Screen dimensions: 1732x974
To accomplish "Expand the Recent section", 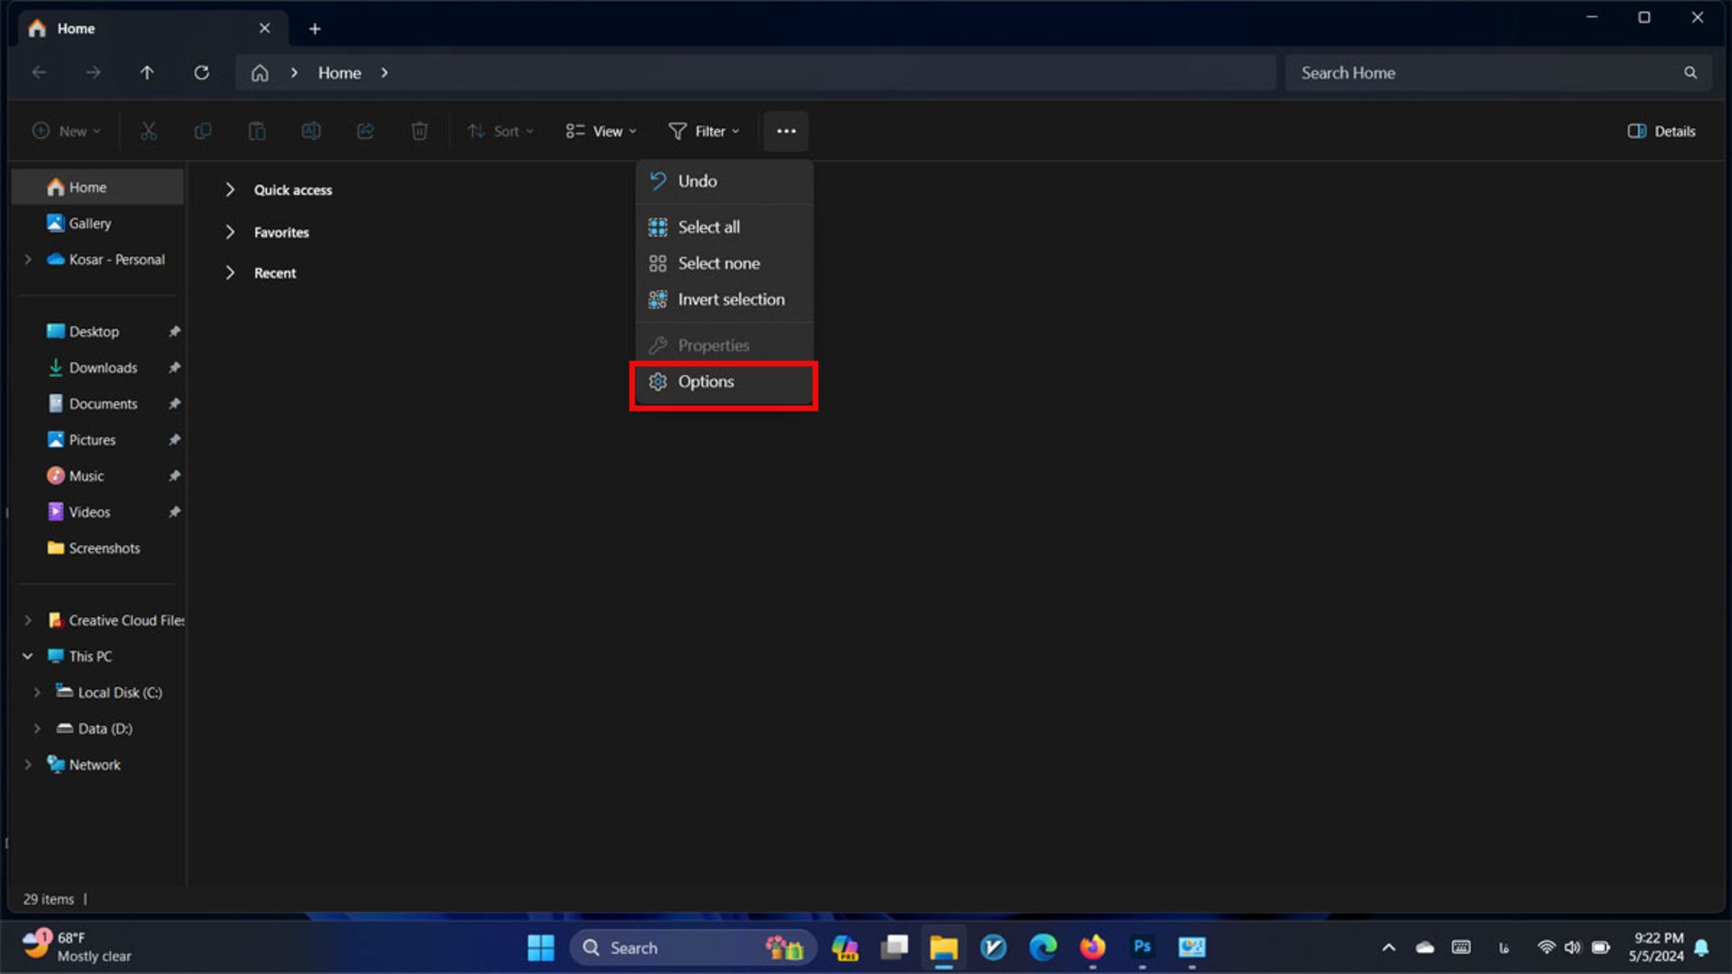I will click(x=230, y=273).
